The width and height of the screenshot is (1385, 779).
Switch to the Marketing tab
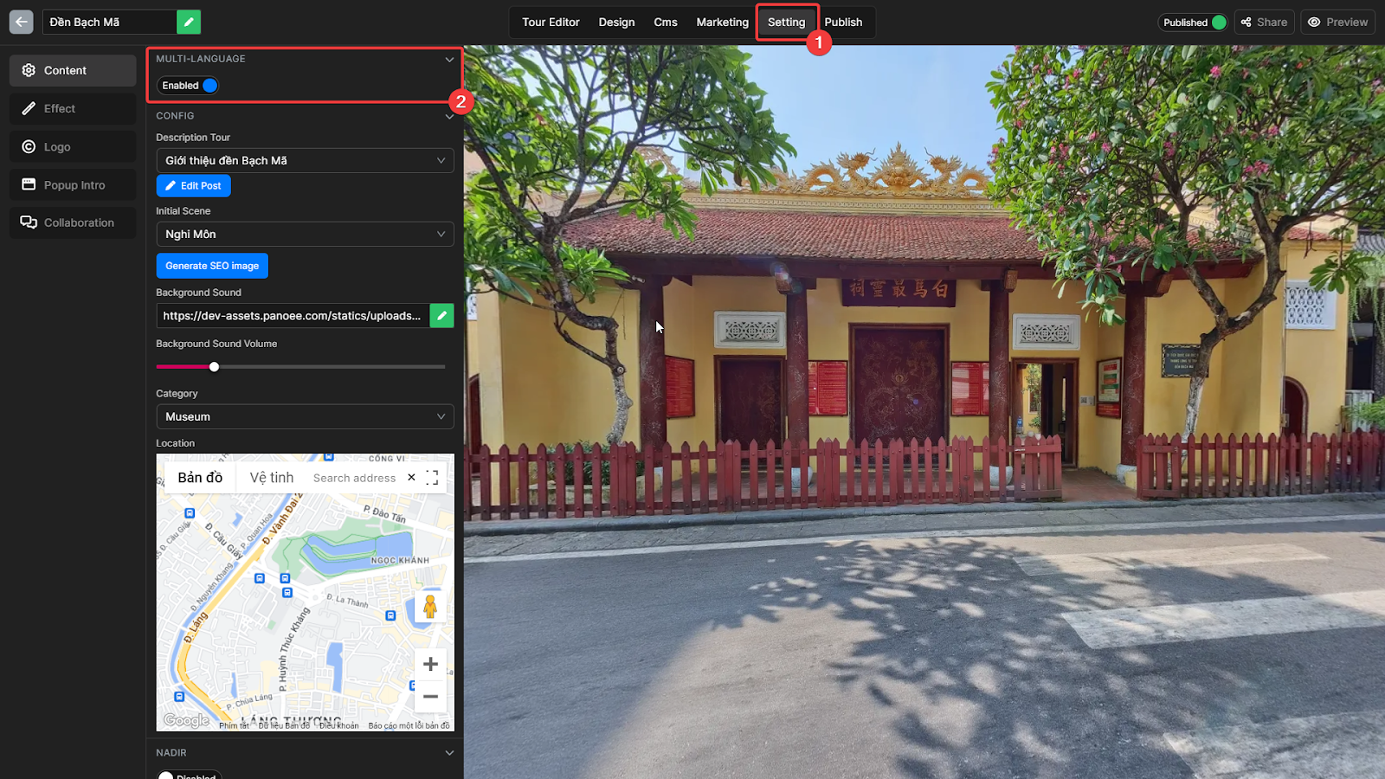coord(722,22)
